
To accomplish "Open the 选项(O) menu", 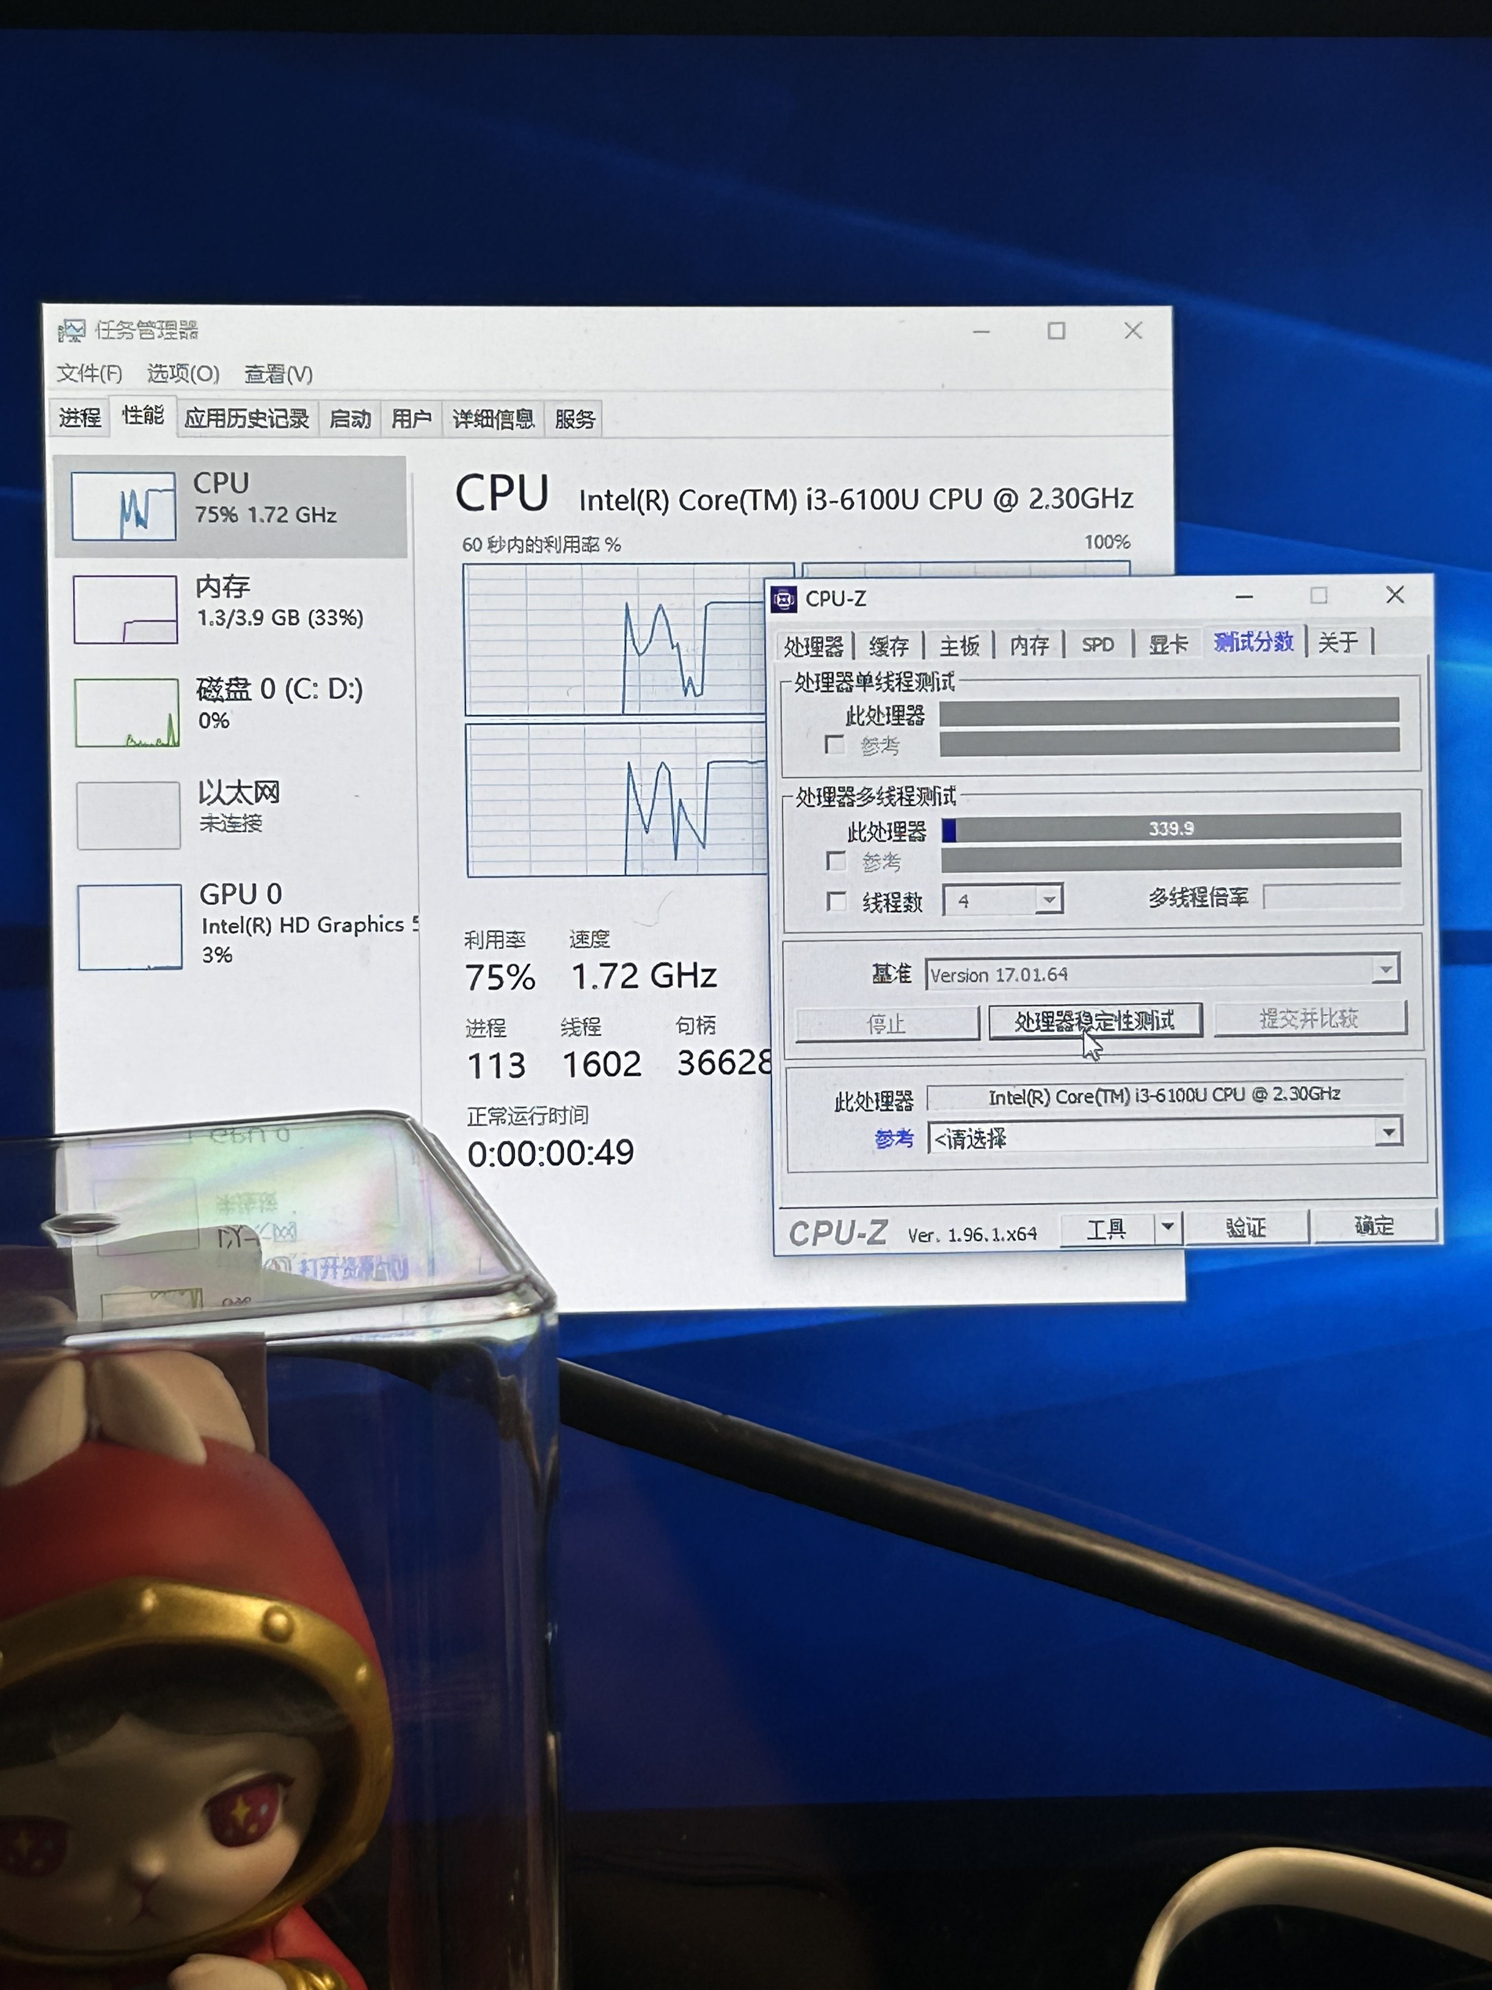I will point(183,373).
